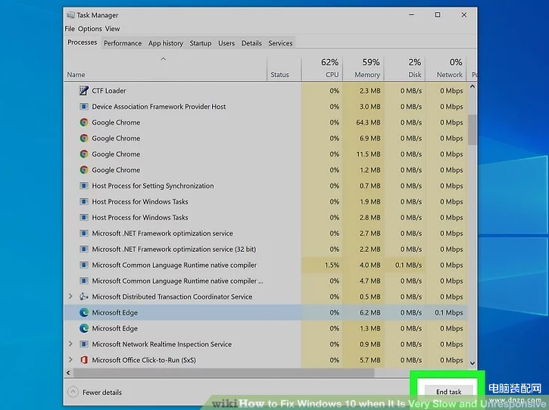This screenshot has width=549, height=410.
Task: Click the .NET Framework optimization service icon (2.7 MB)
Action: coord(84,233)
